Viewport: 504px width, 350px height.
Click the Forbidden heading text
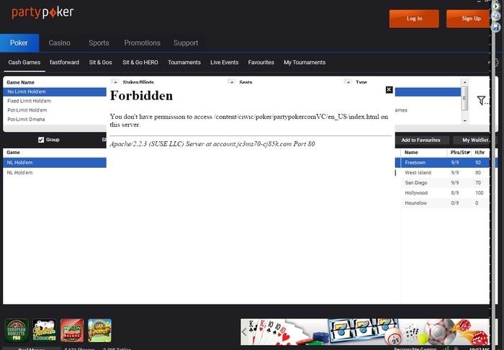coord(141,96)
